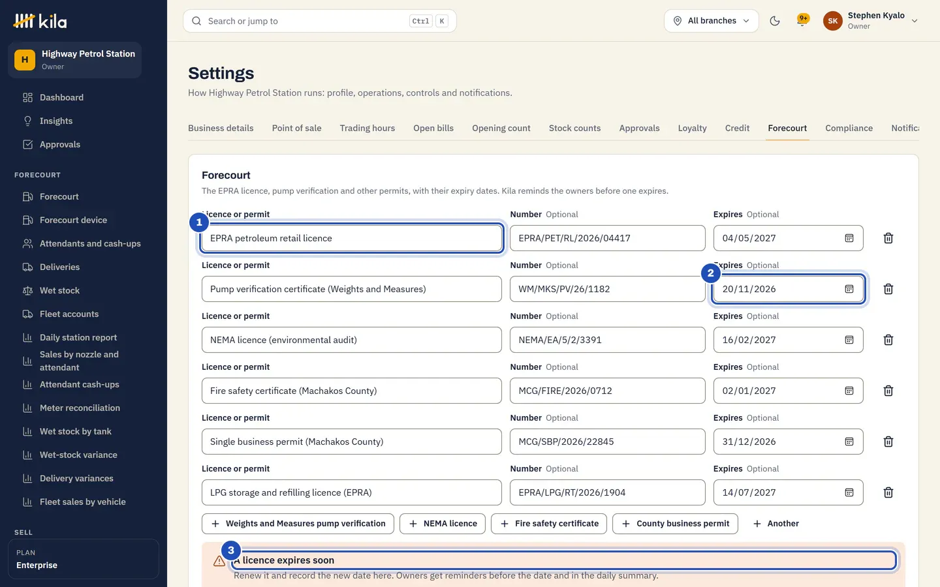Delete the Pump verification certificate row
Viewport: 940px width, 587px height.
point(888,289)
